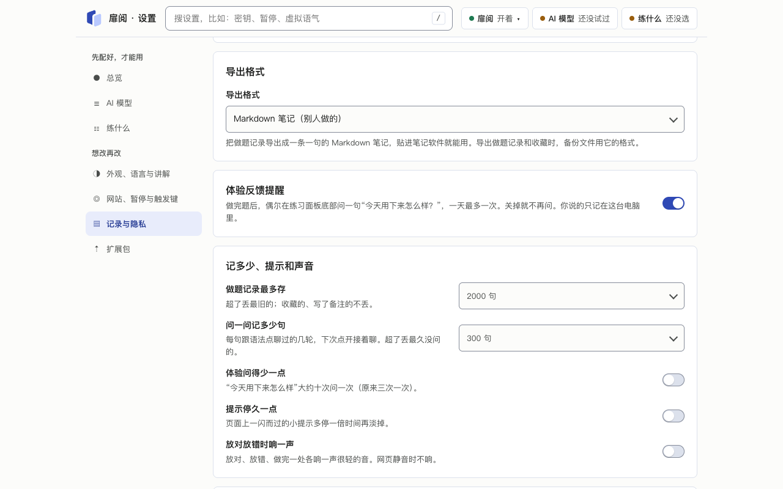Click the 提示停久一点 label
The image size is (783, 489).
click(251, 409)
